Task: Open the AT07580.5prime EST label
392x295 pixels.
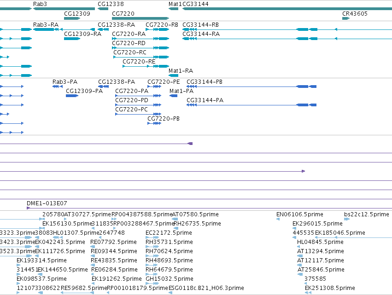Action: [x=195, y=214]
